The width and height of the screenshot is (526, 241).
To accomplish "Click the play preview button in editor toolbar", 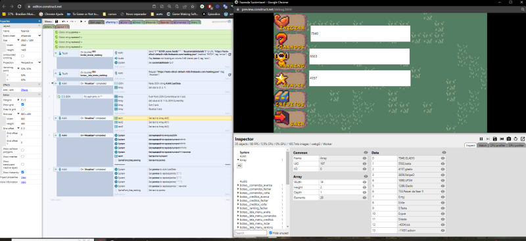I will [81, 22].
